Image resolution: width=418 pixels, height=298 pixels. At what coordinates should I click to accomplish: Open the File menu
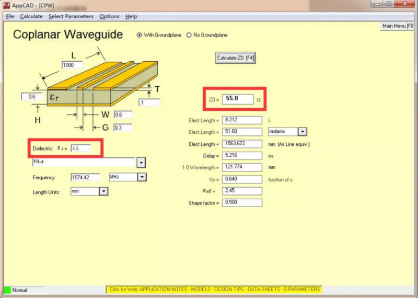pos(10,16)
